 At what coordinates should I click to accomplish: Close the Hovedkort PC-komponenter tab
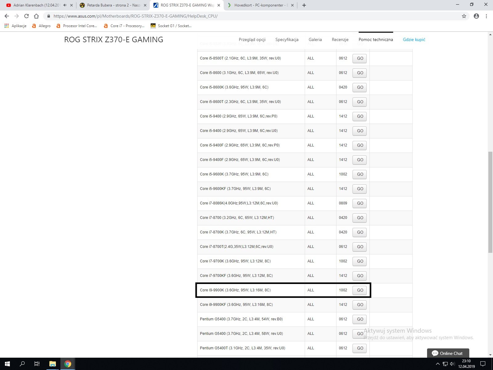pos(292,5)
